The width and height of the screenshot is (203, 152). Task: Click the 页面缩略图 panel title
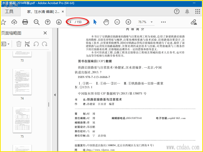[x=11, y=33]
